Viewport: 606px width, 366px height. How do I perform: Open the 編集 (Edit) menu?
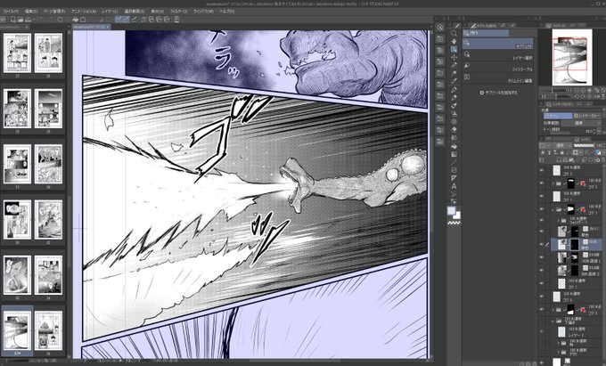32,12
